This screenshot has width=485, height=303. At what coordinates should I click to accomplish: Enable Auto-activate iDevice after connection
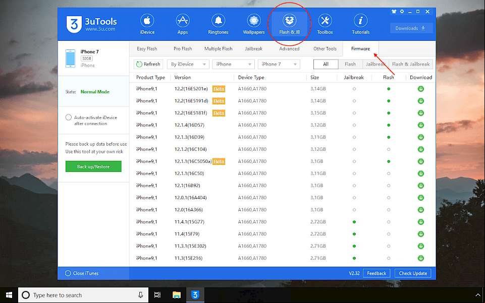point(68,117)
